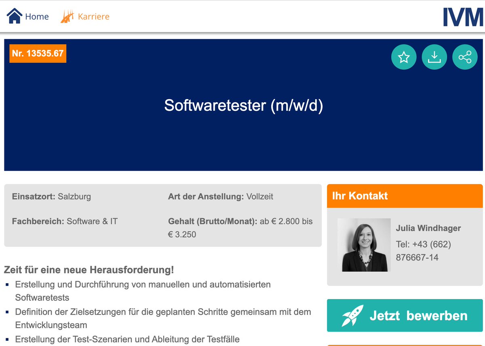Image resolution: width=485 pixels, height=346 pixels.
Task: Click the Softwaretester (m/w/d) title
Action: click(x=244, y=106)
